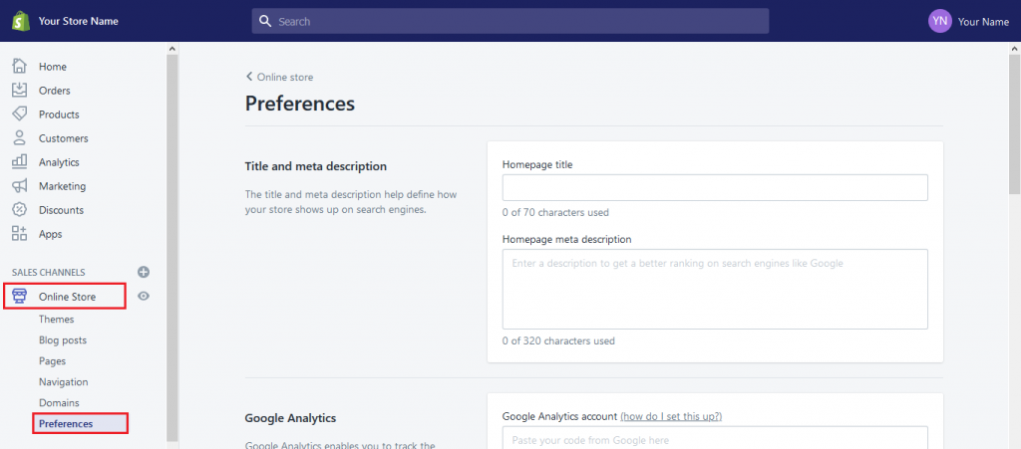Click '0 of 70 characters used' text

point(555,212)
